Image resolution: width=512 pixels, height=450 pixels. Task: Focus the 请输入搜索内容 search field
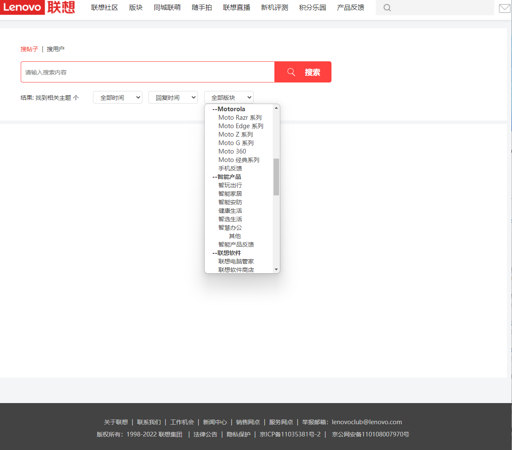click(148, 72)
